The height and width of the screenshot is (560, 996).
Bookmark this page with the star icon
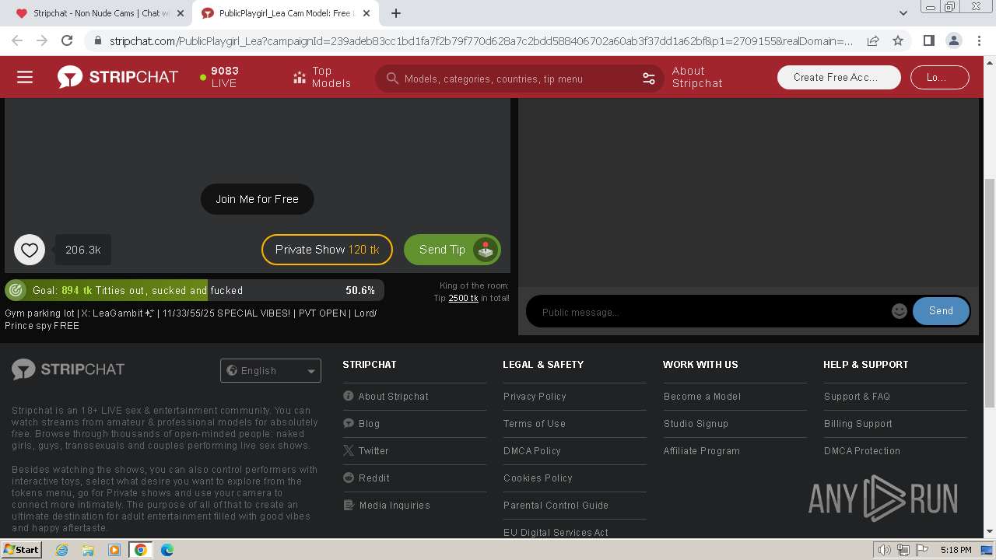pyautogui.click(x=898, y=40)
